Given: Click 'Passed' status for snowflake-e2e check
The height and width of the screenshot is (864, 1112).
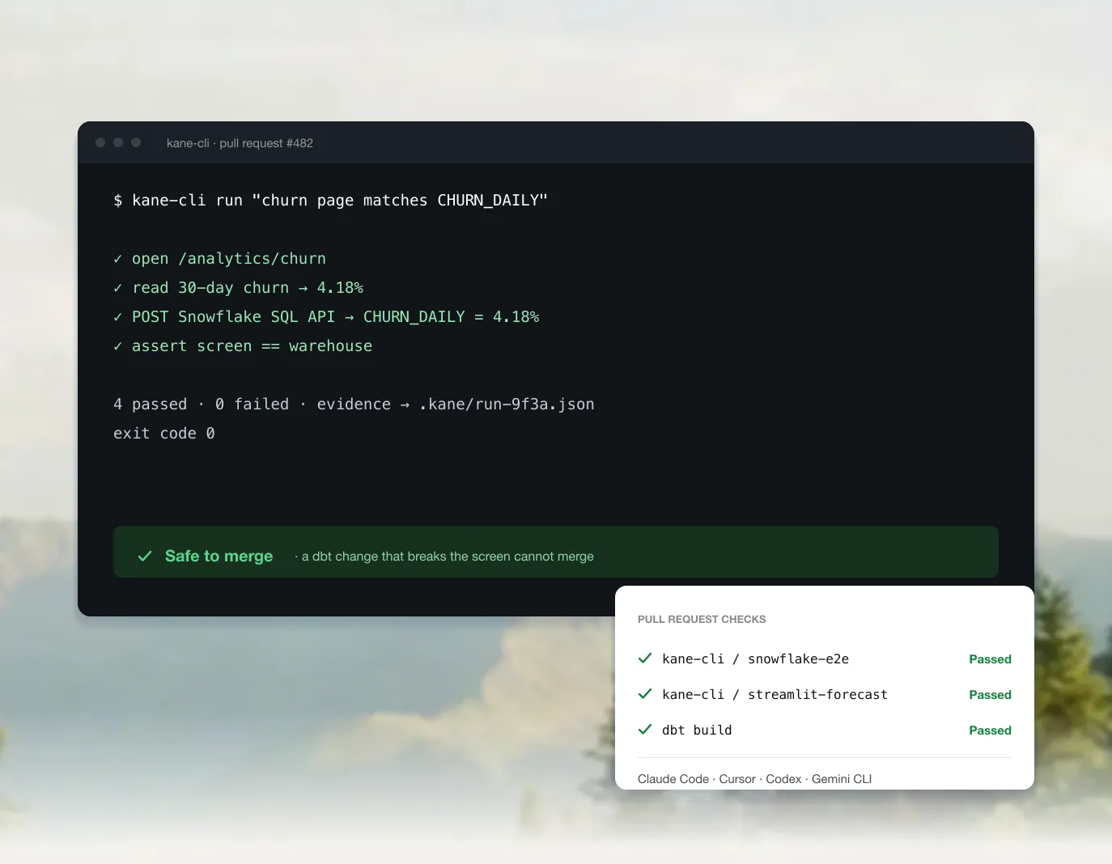Looking at the screenshot, I should [990, 659].
